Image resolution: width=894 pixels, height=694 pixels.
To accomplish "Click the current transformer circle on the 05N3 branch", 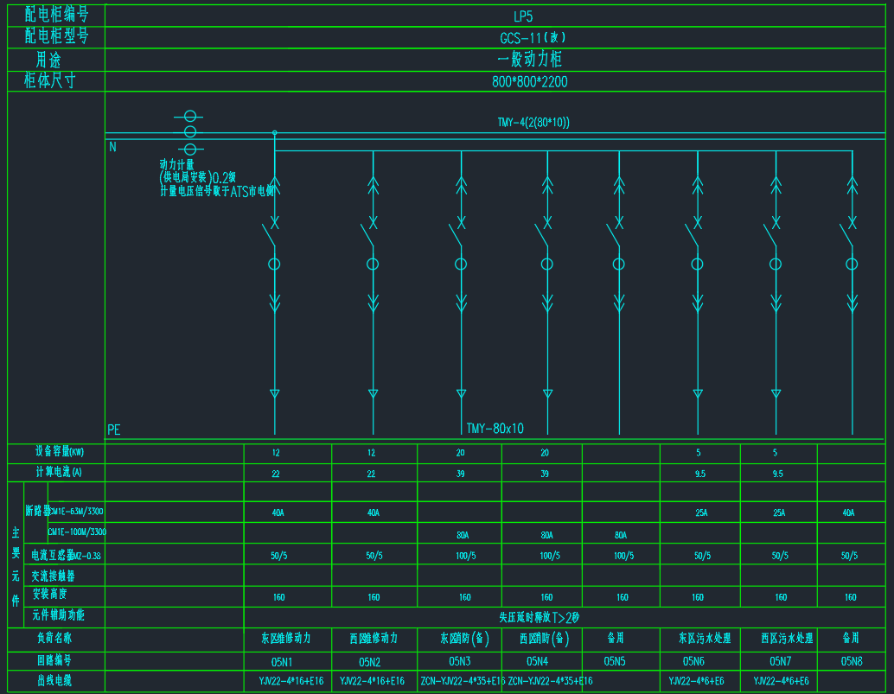I will [461, 264].
